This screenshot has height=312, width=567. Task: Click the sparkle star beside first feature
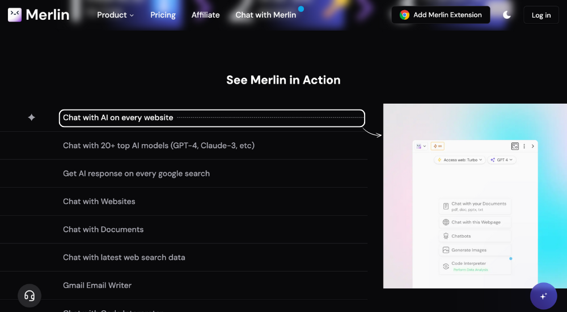pos(31,117)
